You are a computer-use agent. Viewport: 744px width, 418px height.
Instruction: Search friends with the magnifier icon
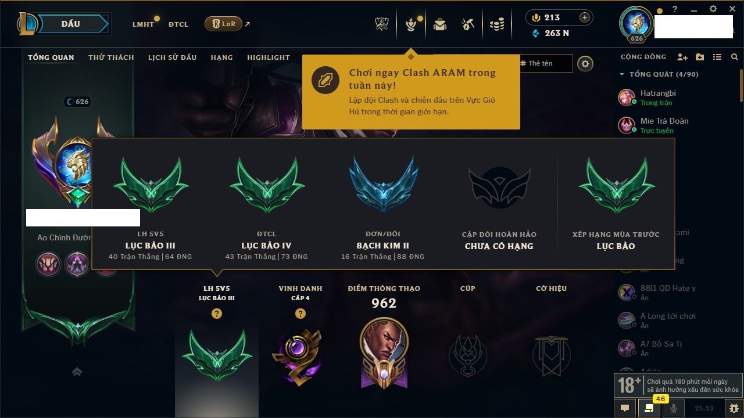[x=735, y=57]
